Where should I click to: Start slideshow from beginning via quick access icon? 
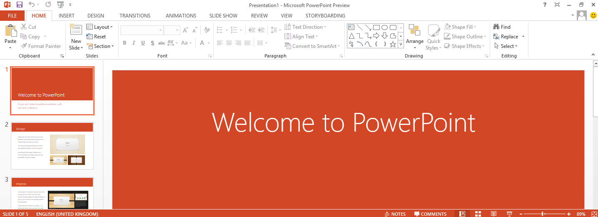pos(61,5)
